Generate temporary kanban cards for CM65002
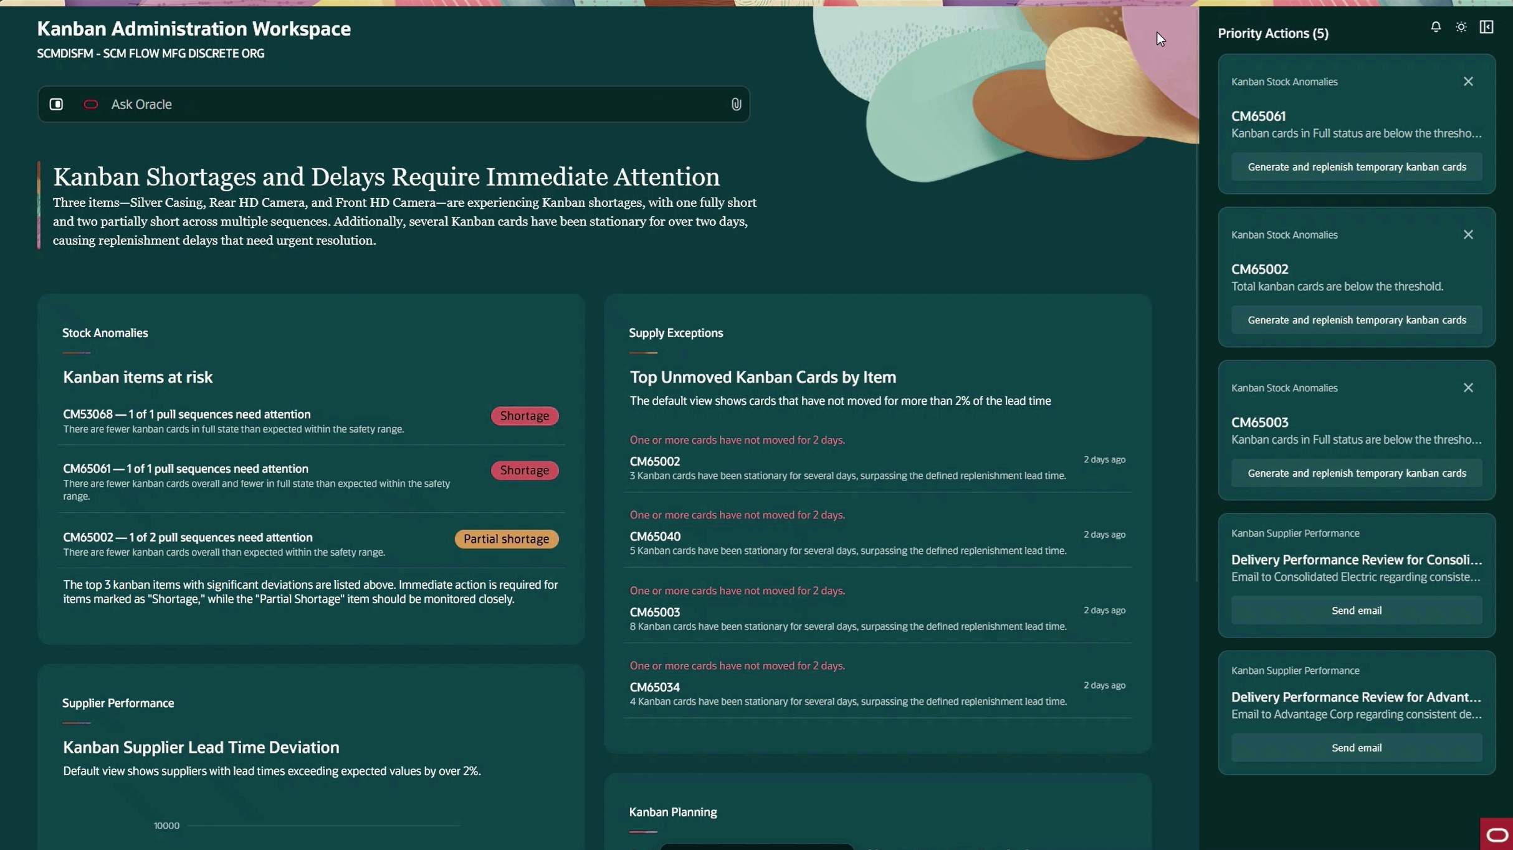Image resolution: width=1513 pixels, height=850 pixels. point(1357,320)
